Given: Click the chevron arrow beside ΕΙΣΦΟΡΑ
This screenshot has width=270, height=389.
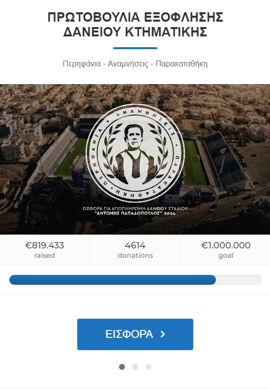Looking at the screenshot, I should tap(163, 334).
